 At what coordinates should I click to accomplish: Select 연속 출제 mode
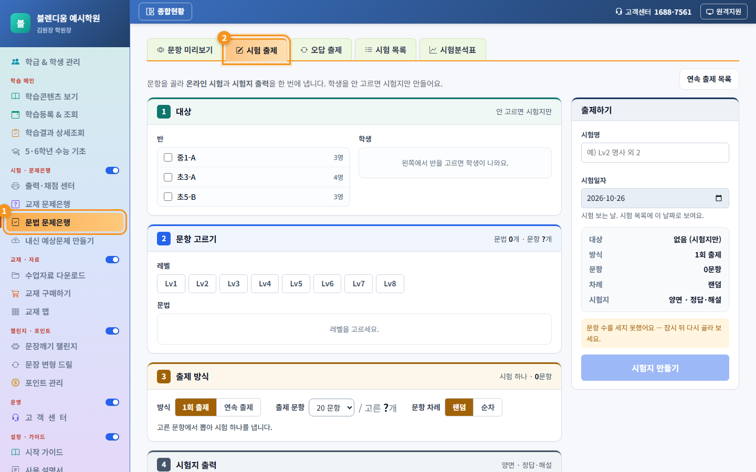coord(239,407)
